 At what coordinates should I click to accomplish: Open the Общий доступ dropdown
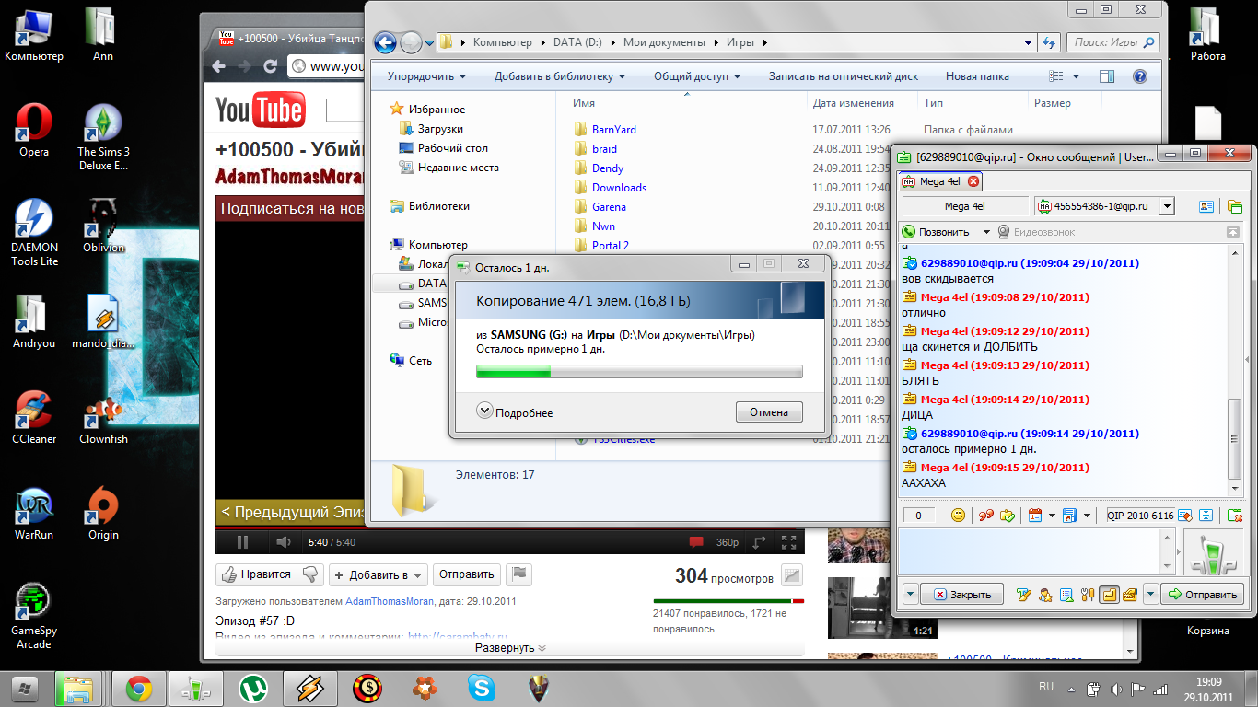point(697,76)
